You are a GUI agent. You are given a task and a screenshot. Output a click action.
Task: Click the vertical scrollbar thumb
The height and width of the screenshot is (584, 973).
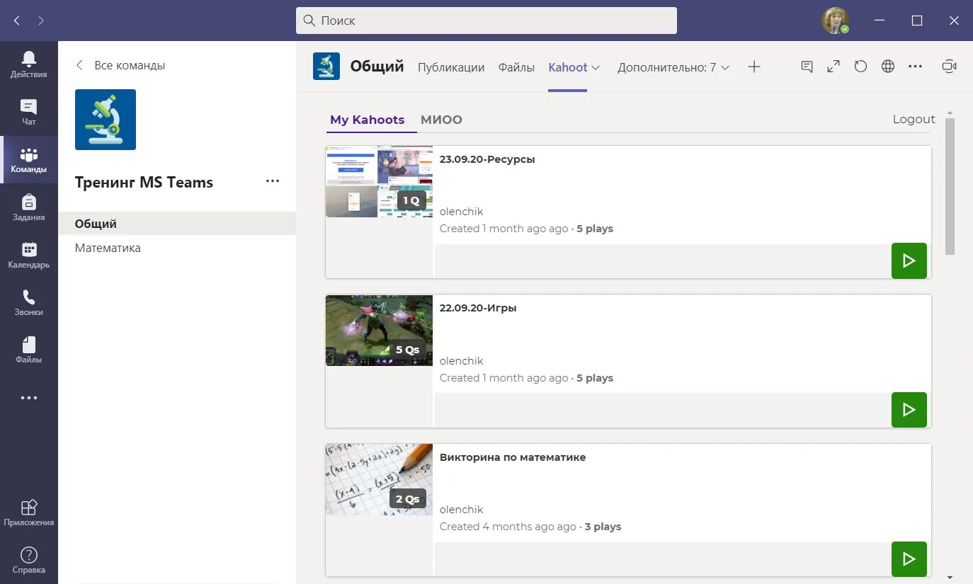(x=950, y=186)
